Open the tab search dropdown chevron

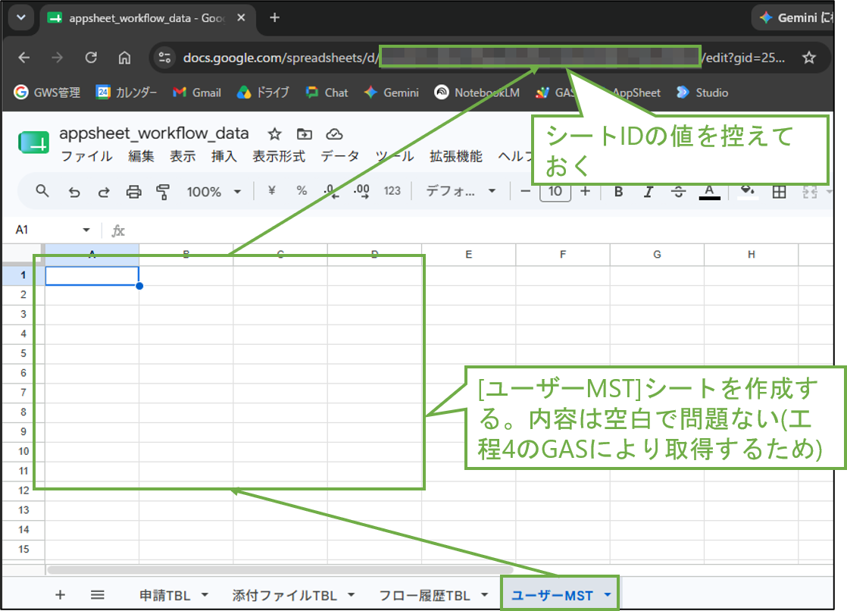pos(21,18)
